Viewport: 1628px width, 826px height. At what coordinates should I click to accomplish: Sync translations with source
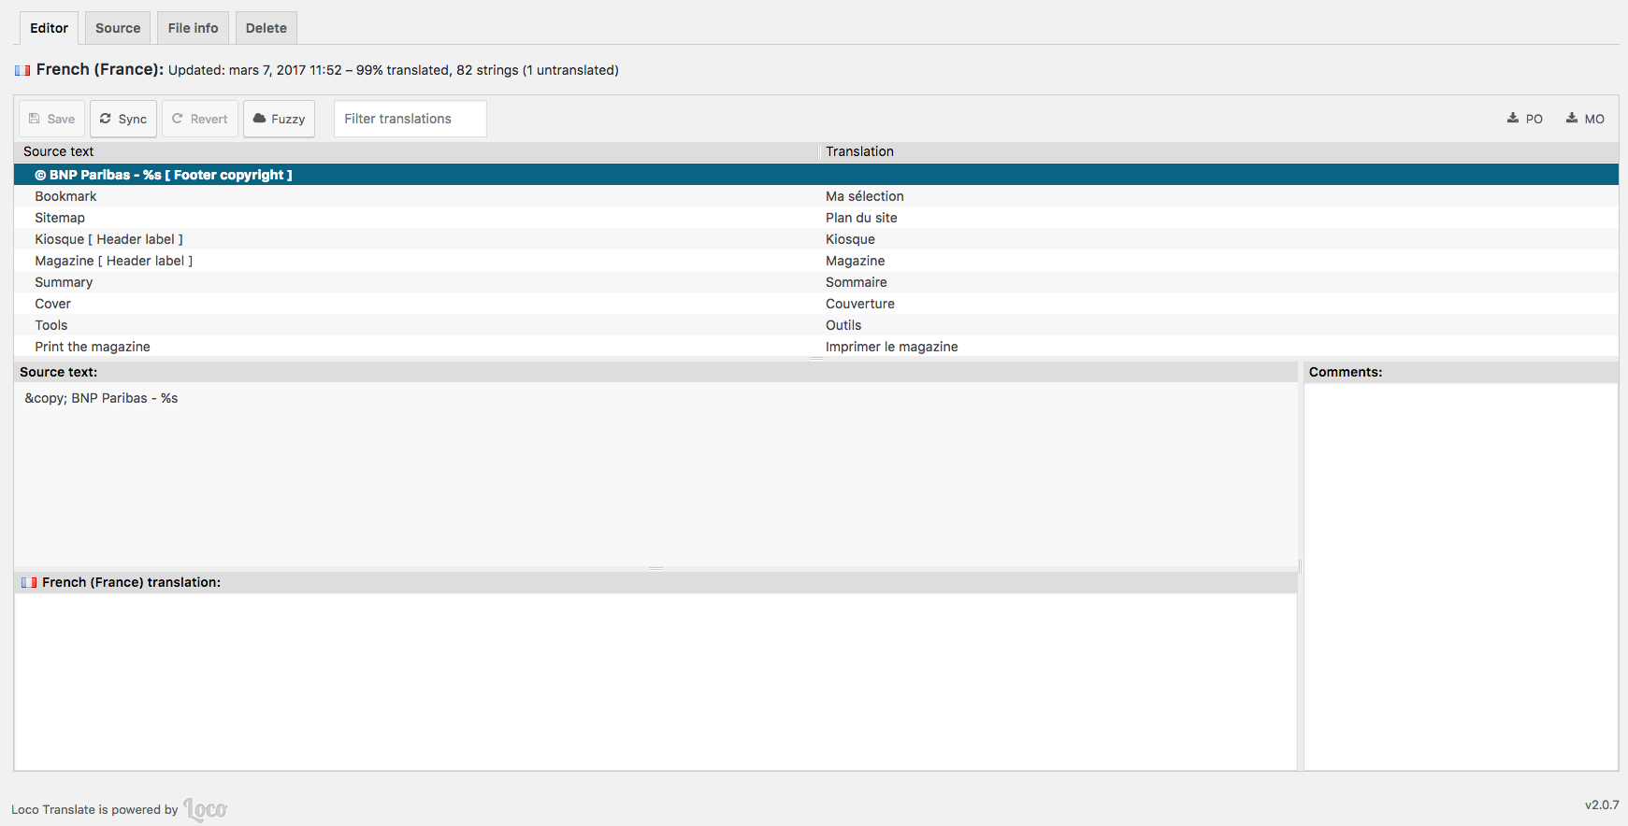tap(123, 119)
